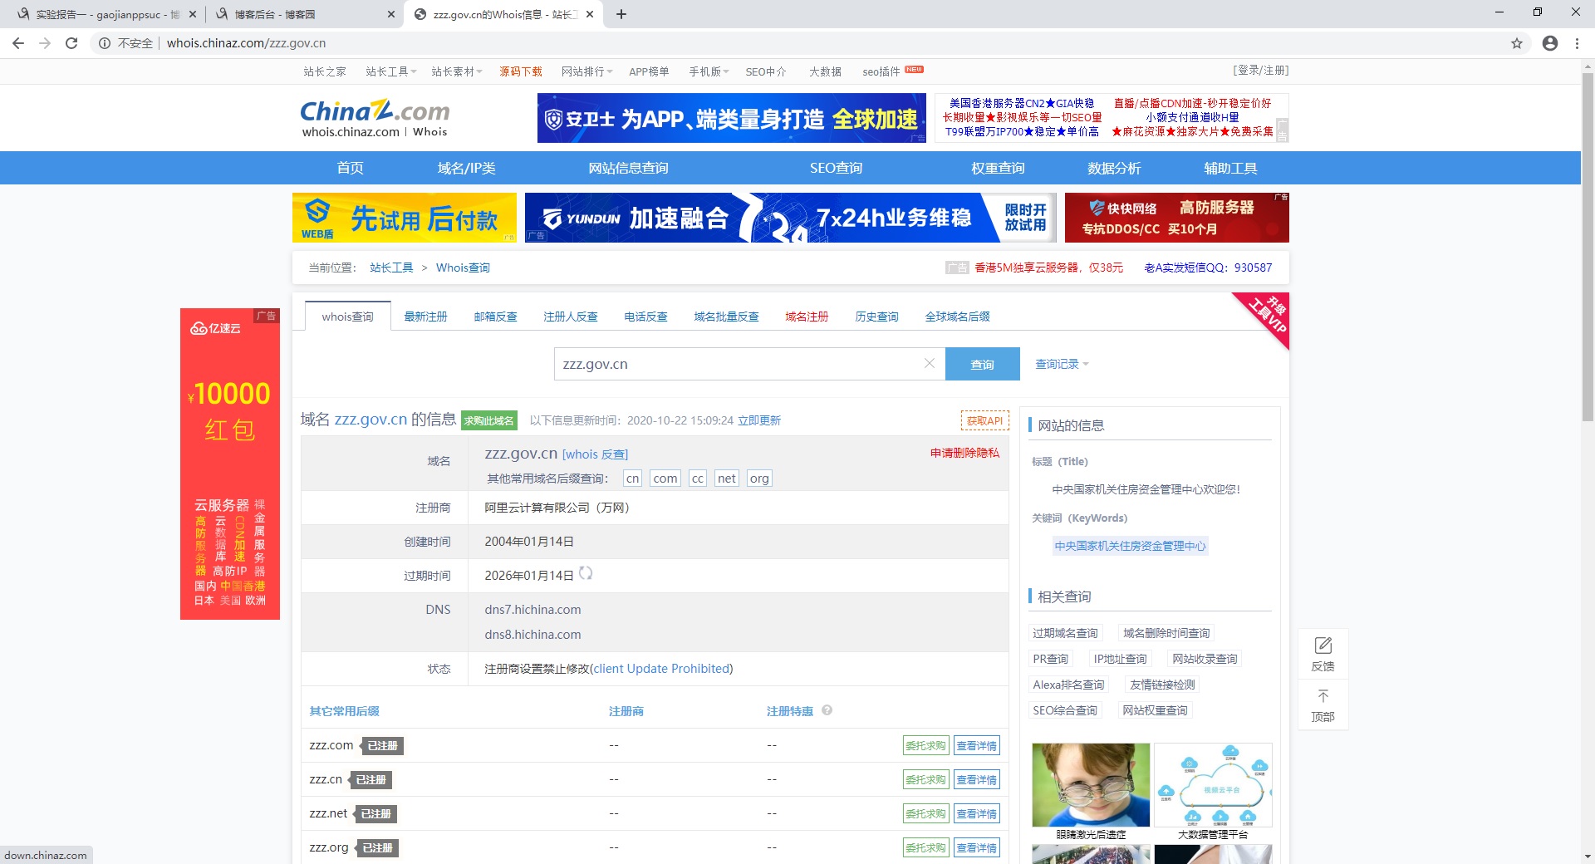This screenshot has width=1595, height=864.
Task: Click the 立即更新 link
Action: pos(759,420)
